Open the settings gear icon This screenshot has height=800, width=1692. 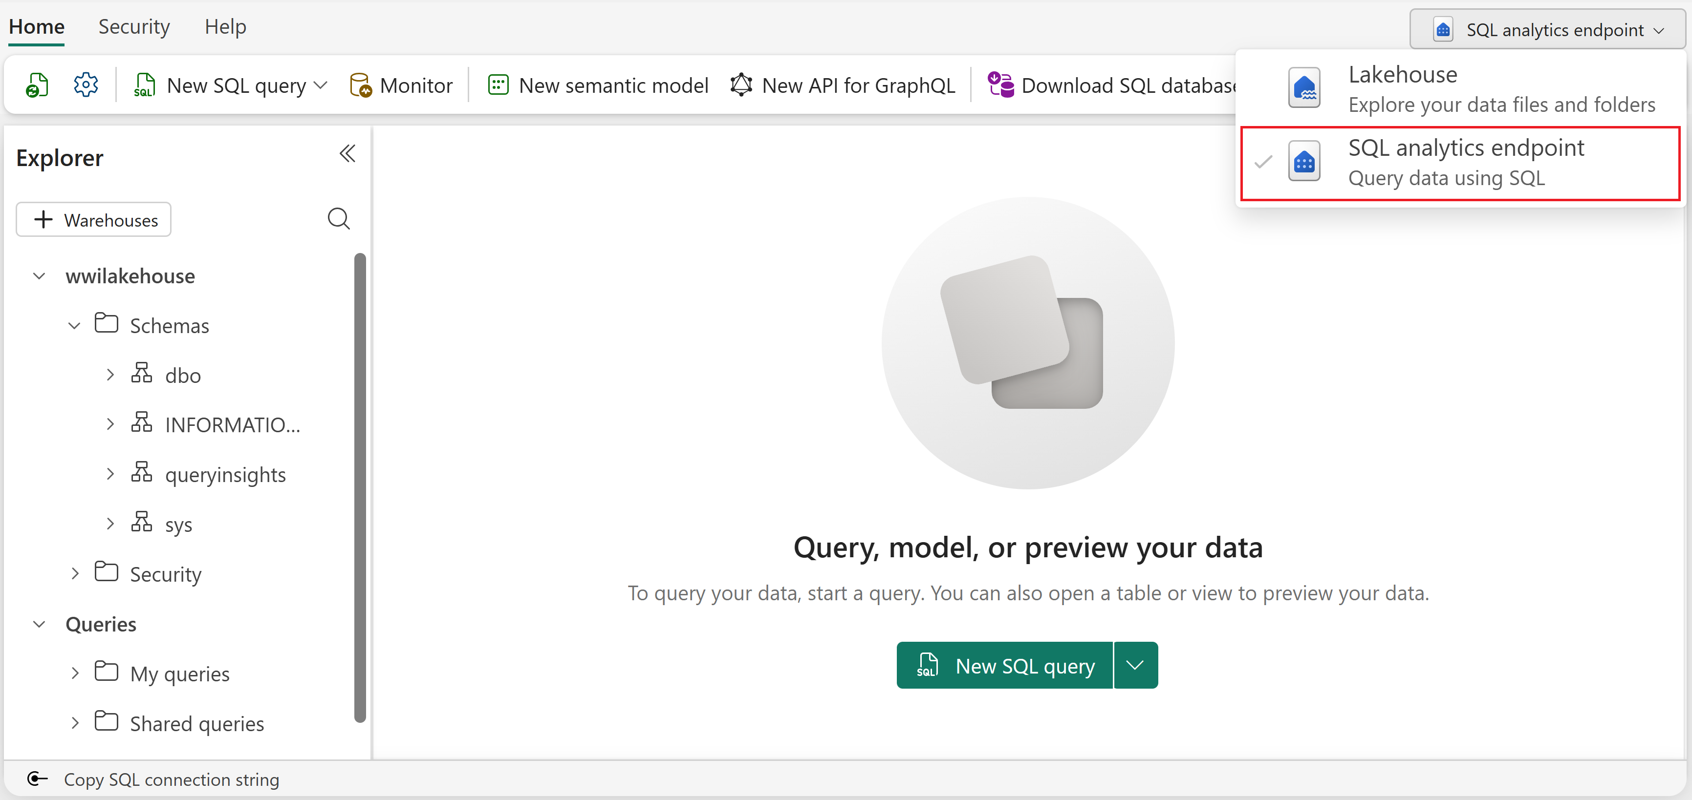pos(86,85)
